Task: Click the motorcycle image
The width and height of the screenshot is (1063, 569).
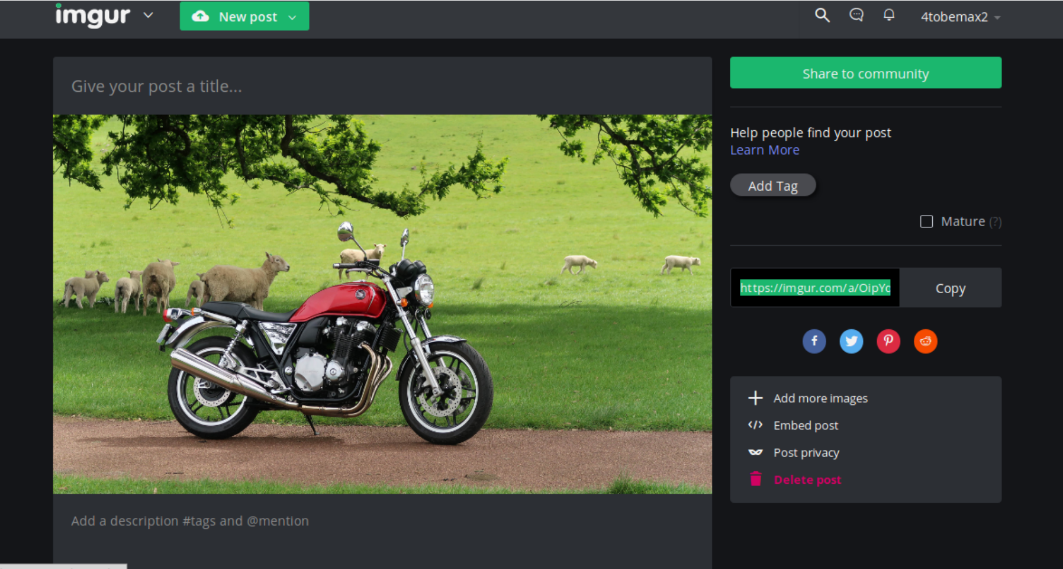Action: [382, 304]
